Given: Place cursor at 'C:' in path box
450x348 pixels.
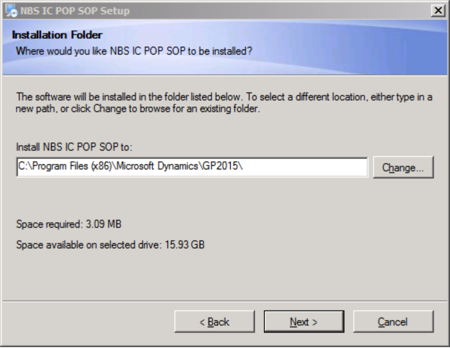Looking at the screenshot, I should (22, 166).
